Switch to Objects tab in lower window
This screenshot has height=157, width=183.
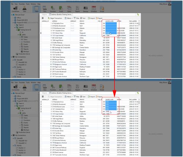click(44, 93)
